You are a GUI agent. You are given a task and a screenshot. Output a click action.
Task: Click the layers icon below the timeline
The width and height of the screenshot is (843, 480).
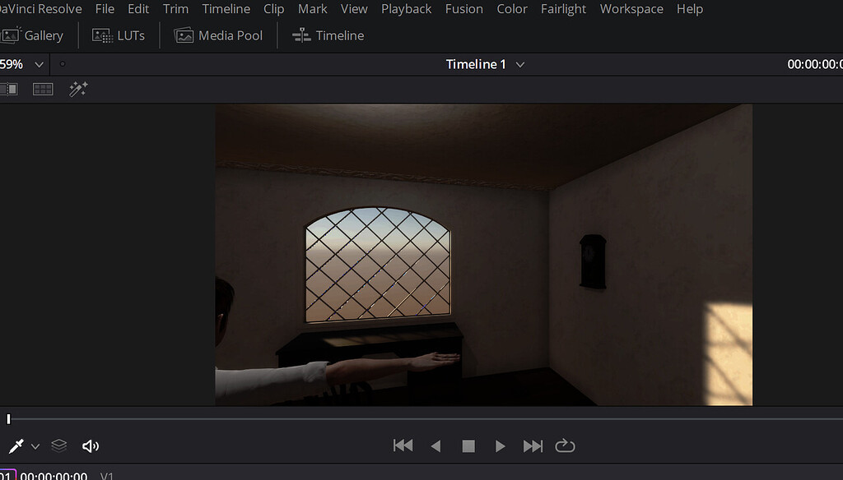(x=58, y=445)
